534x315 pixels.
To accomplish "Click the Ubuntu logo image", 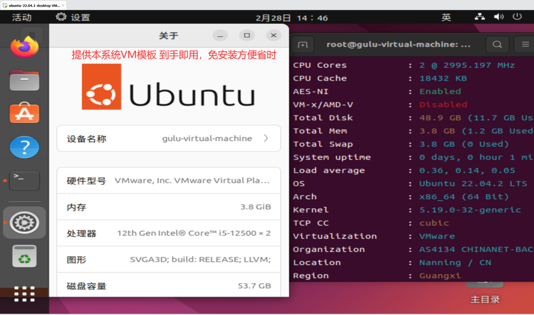I will pyautogui.click(x=168, y=87).
